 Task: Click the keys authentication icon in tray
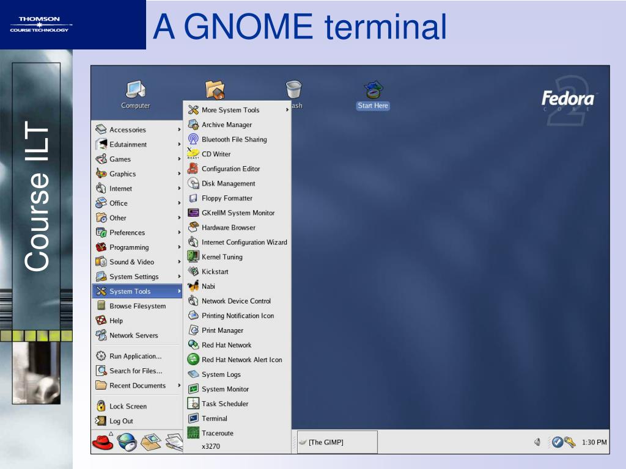[570, 442]
